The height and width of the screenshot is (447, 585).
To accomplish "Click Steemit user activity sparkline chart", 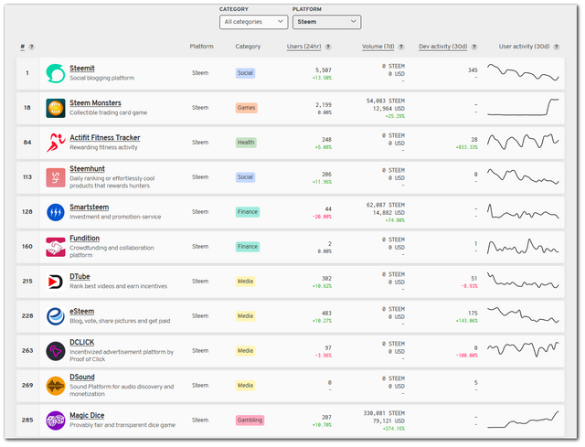I will point(523,72).
